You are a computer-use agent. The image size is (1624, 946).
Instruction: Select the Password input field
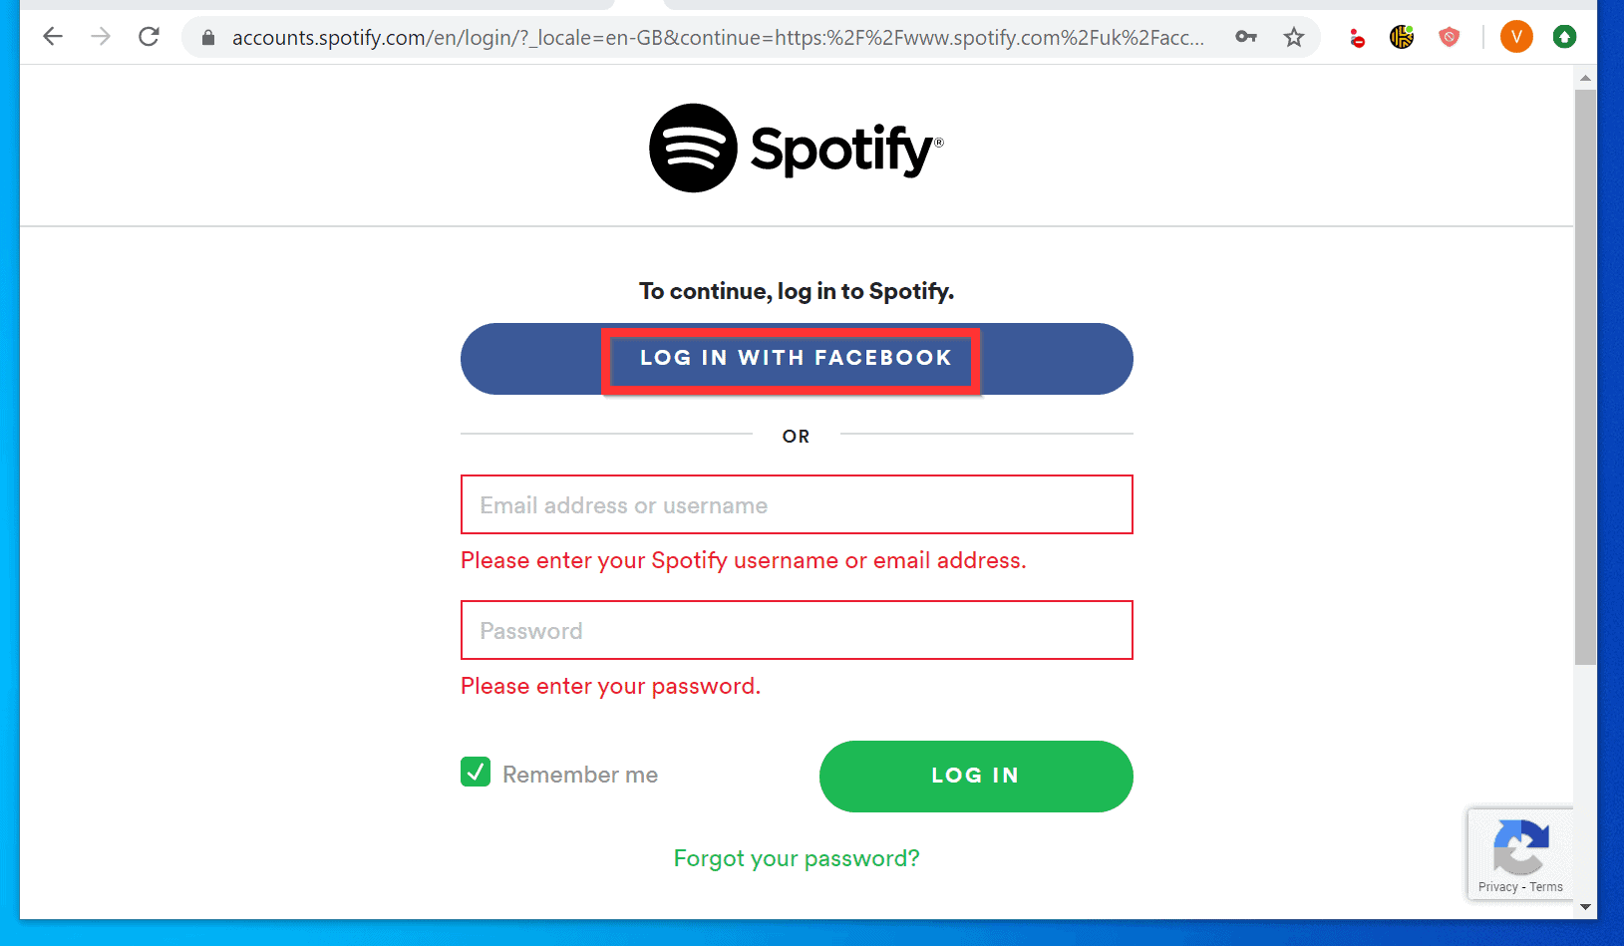pos(796,630)
